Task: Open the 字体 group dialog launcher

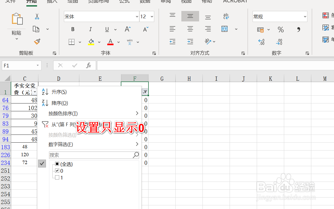Action: 154,53
